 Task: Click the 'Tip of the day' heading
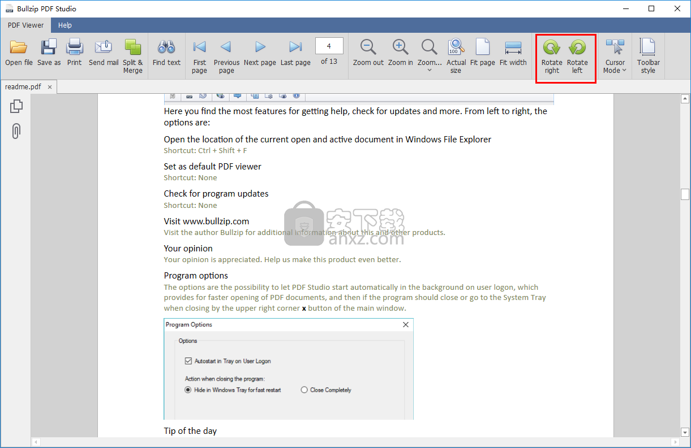190,431
